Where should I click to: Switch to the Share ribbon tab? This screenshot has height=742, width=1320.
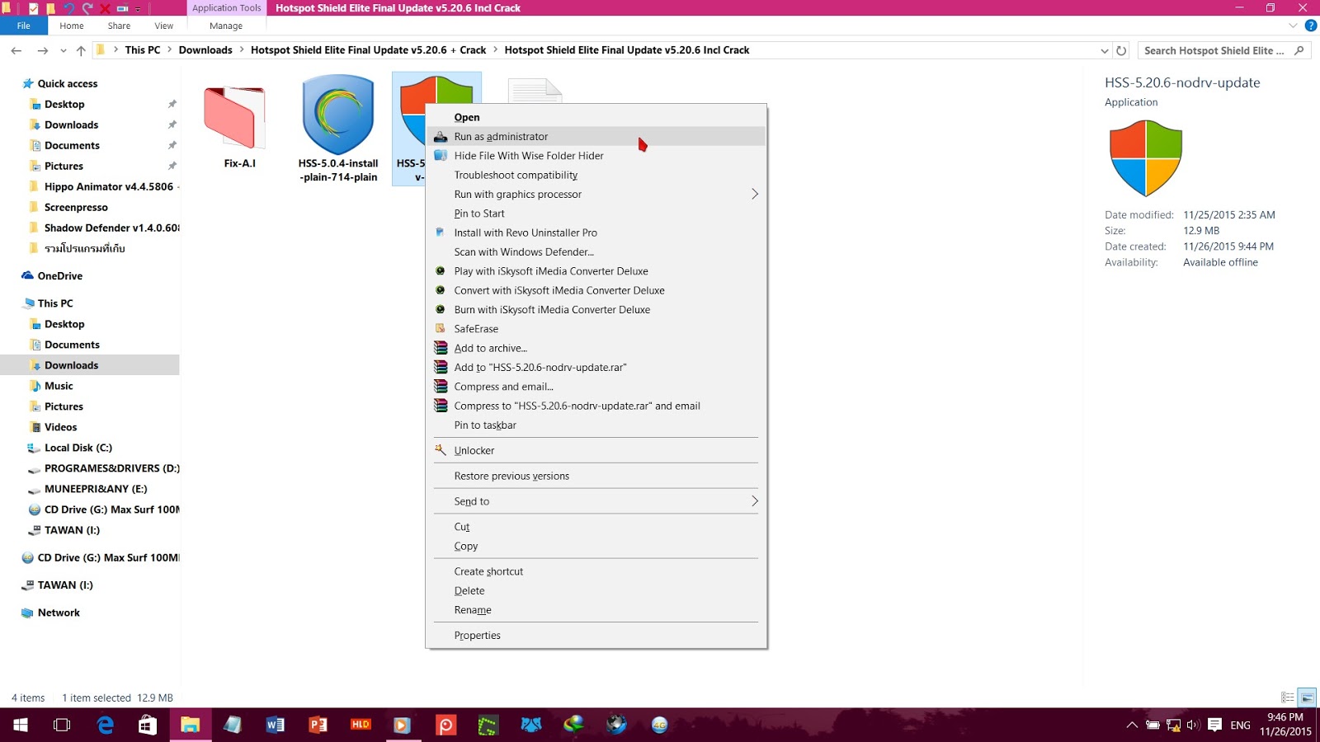[x=119, y=26]
